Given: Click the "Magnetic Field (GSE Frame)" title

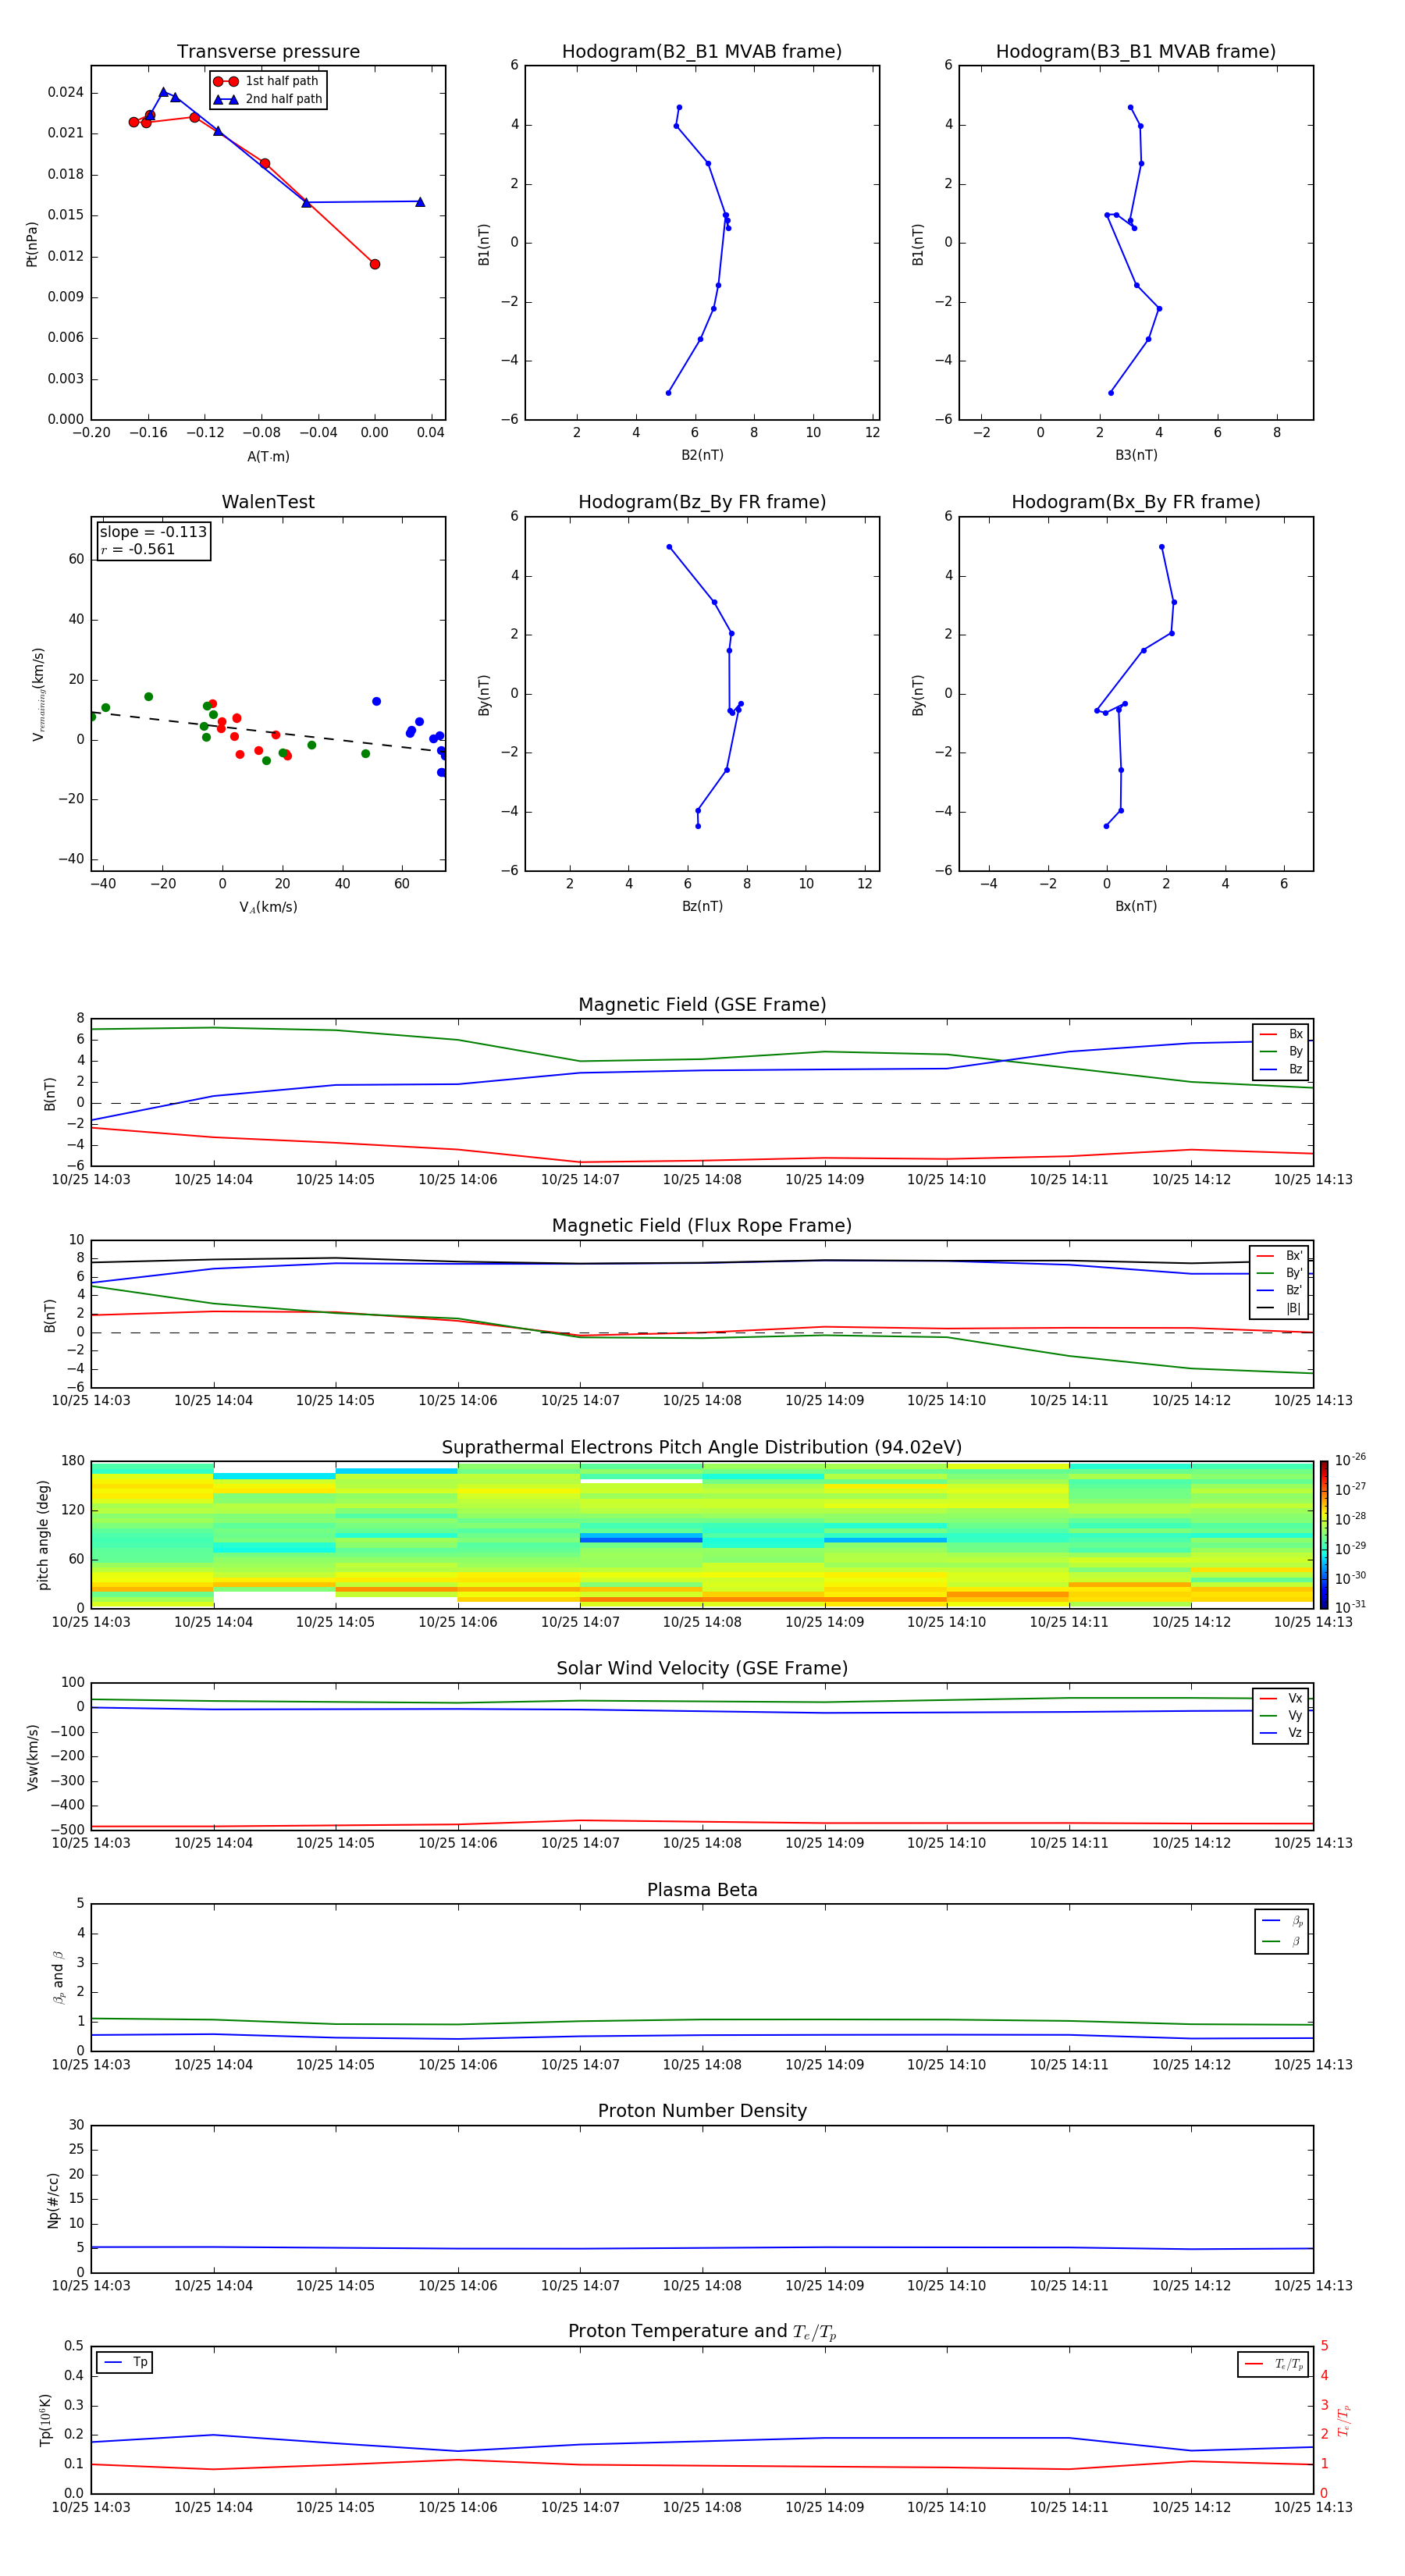Looking at the screenshot, I should click(702, 1005).
